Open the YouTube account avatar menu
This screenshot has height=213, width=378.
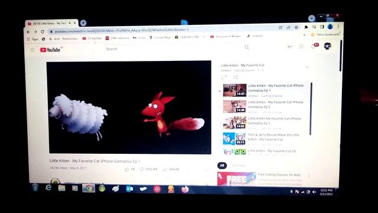point(327,46)
